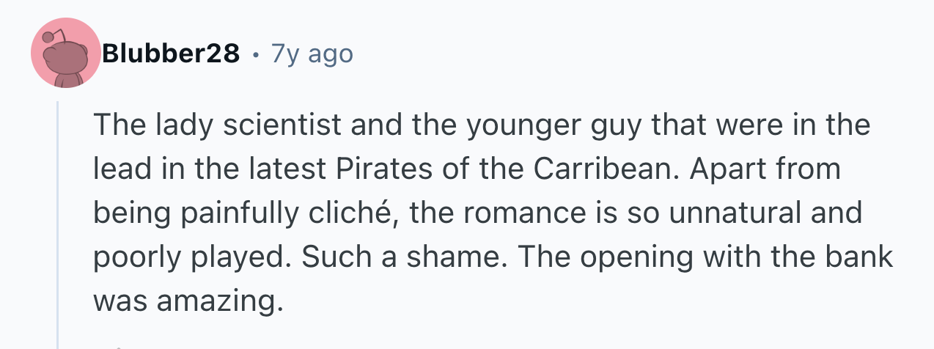The width and height of the screenshot is (934, 349).
Task: Click the words "was amazing."
Action: (x=188, y=301)
